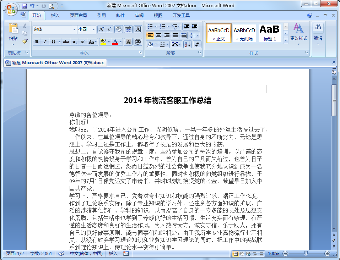340x260 pixels.
Task: Apply yellow text highlight color
Action: tap(103, 42)
